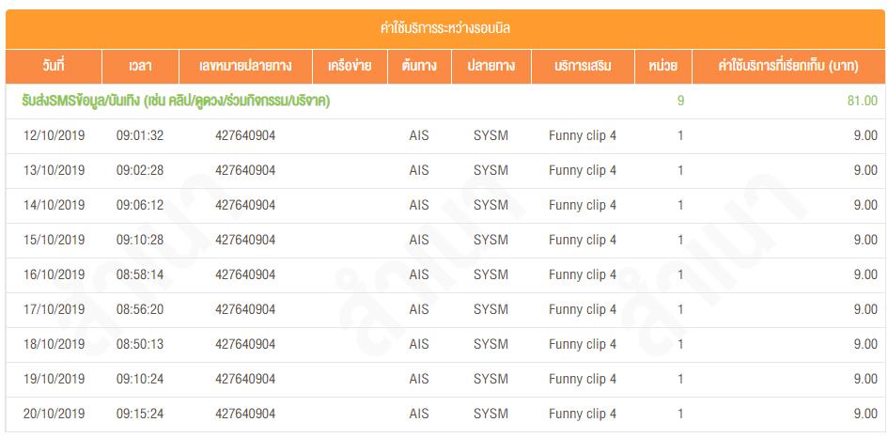Click the time 09:10:24
The height and width of the screenshot is (438, 888).
pyautogui.click(x=140, y=379)
